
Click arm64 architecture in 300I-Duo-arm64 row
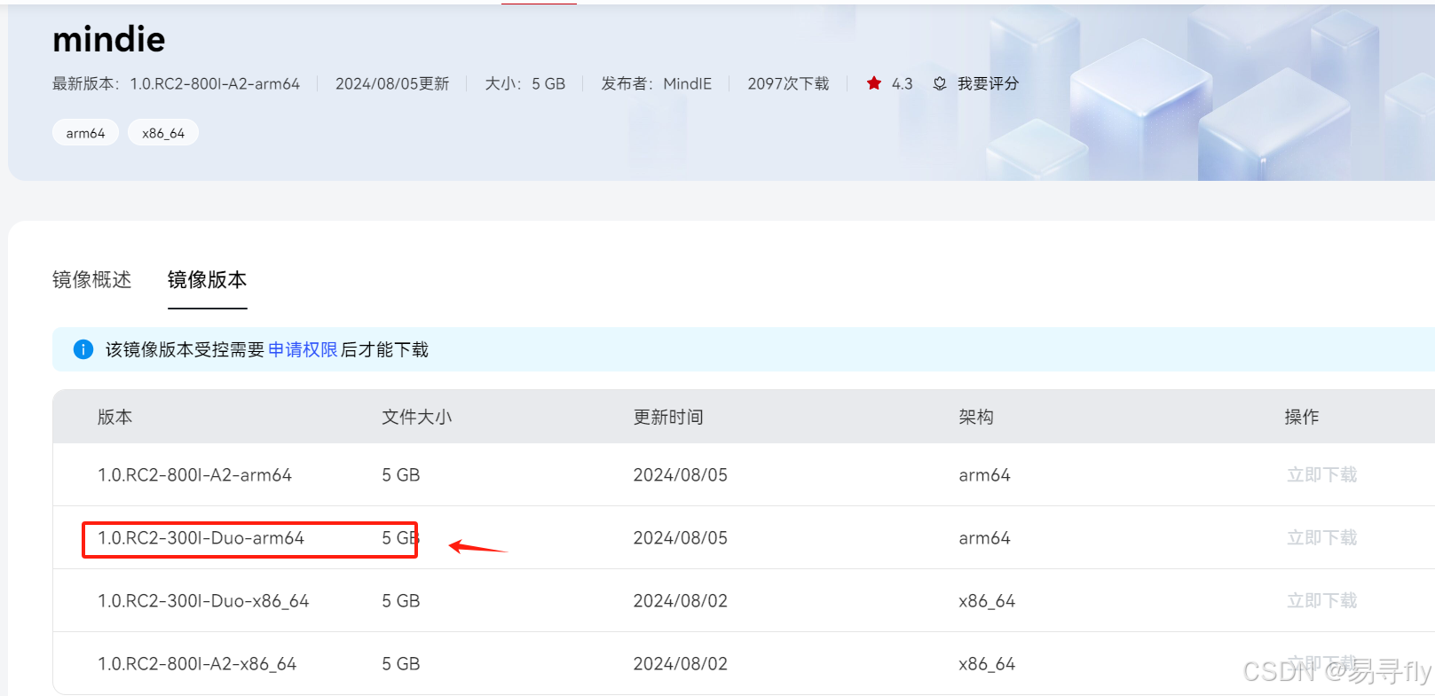[x=984, y=538]
